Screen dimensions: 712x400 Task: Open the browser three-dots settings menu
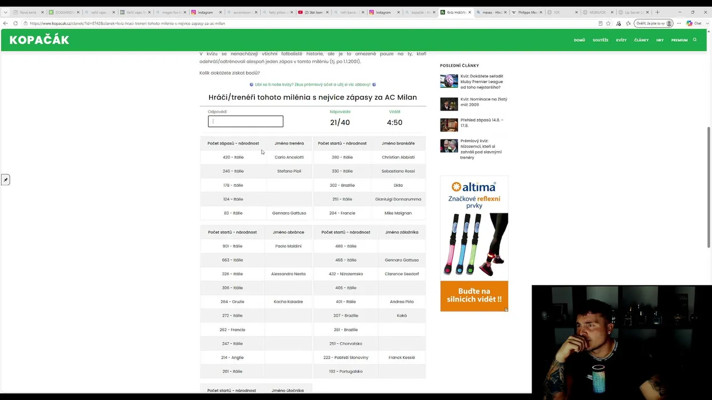click(x=679, y=23)
